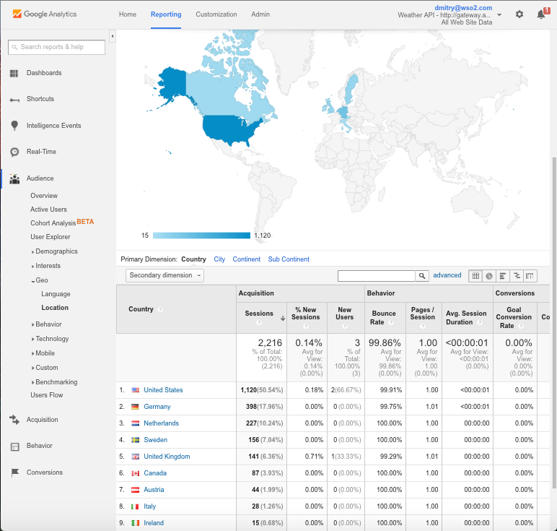Open the Secondary dimension dropdown
This screenshot has height=531, width=557.
pyautogui.click(x=165, y=275)
